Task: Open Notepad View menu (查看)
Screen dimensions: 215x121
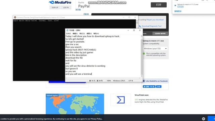Action: pyautogui.click(x=89, y=34)
